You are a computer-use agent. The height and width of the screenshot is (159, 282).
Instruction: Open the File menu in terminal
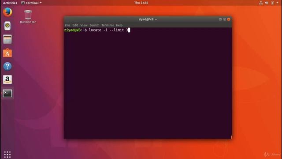click(x=67, y=25)
